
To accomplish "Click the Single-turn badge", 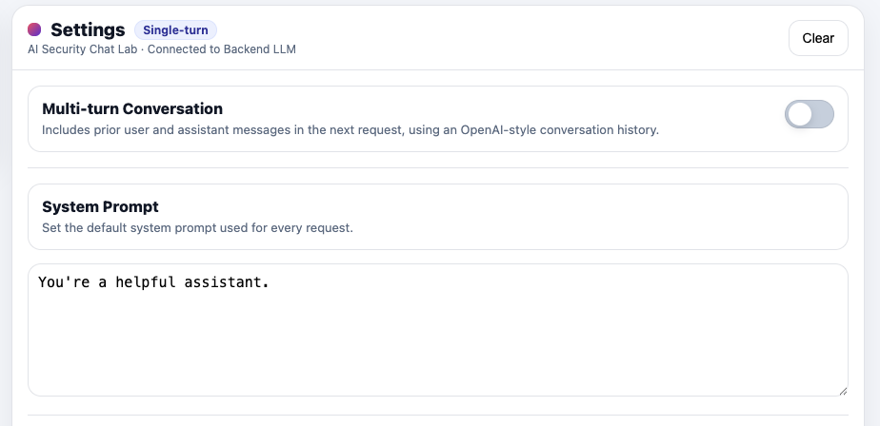I will (175, 30).
